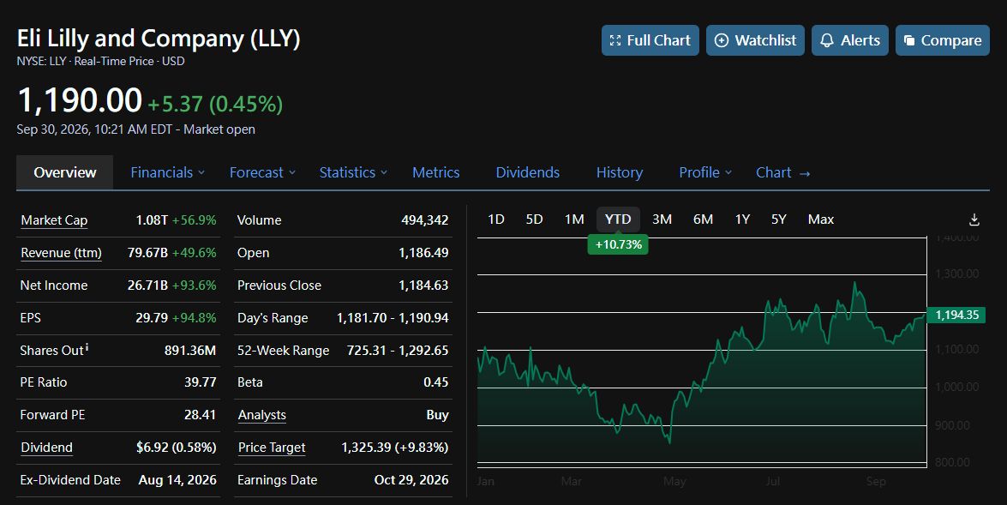Switch to the Metrics tab
The height and width of the screenshot is (505, 1007).
(x=436, y=173)
